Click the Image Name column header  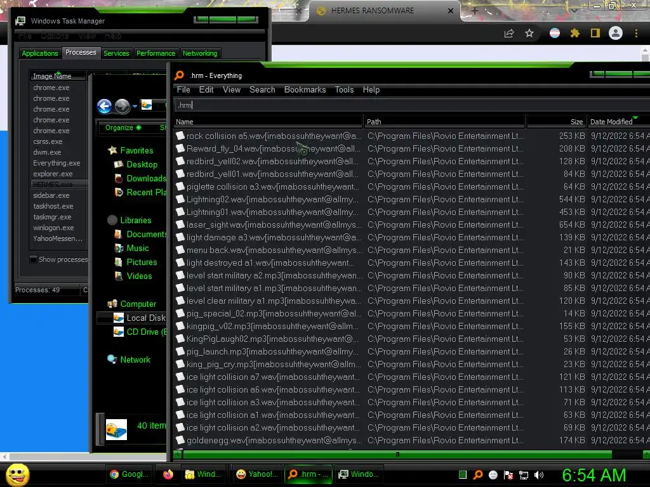tap(58, 76)
